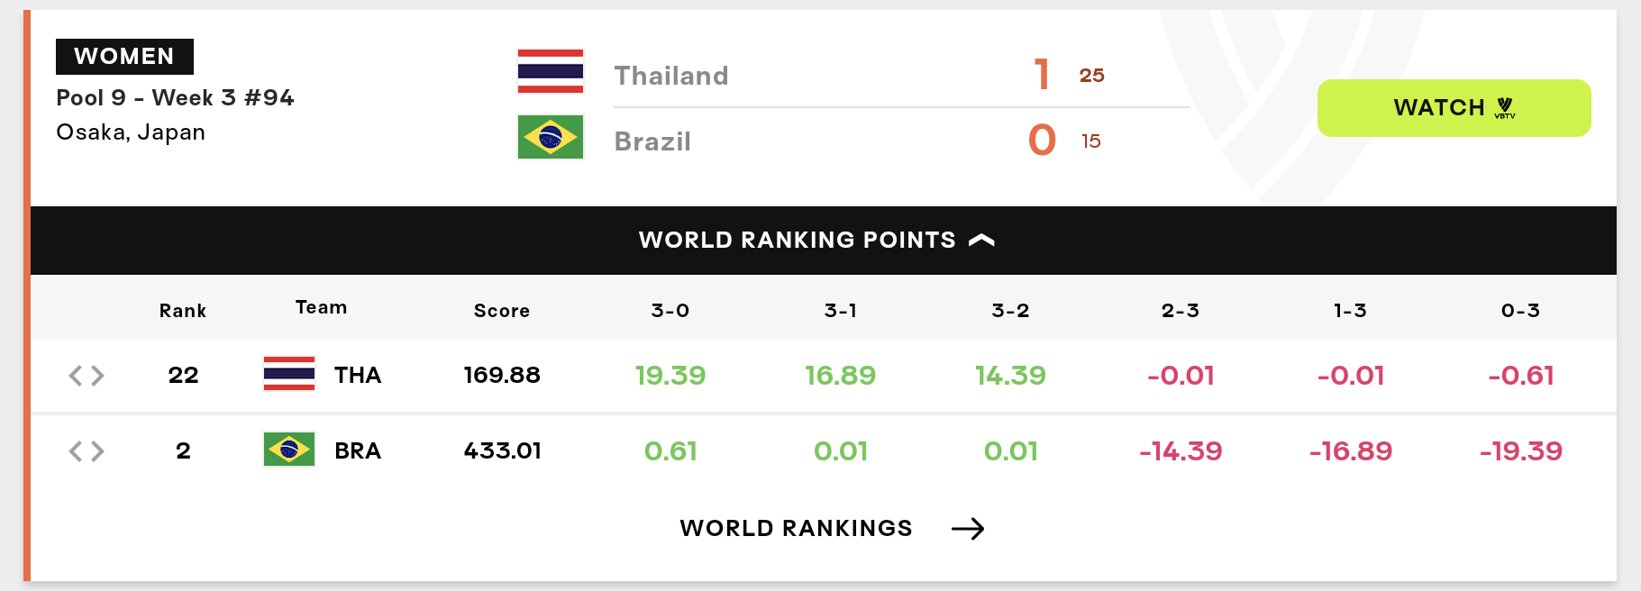Screen dimensions: 1641x591
Task: Click the Thailand flag in match header
Action: [550, 71]
